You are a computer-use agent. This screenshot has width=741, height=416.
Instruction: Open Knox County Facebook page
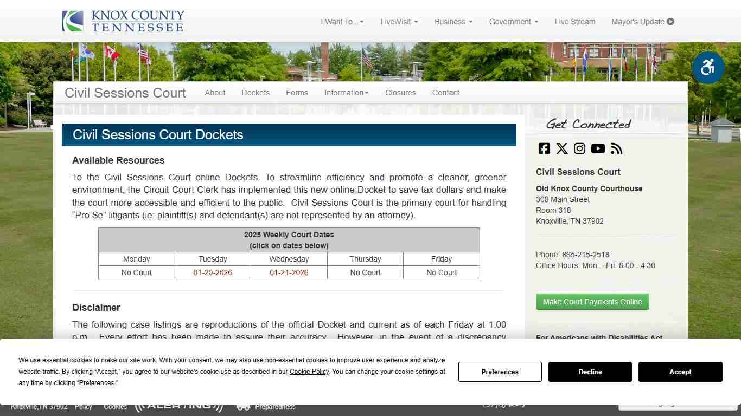[544, 148]
